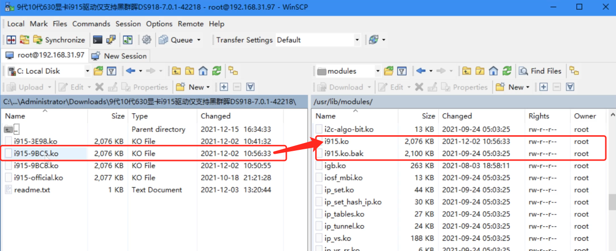Go to local root directory icon
The width and height of the screenshot is (616, 251).
(x=190, y=71)
